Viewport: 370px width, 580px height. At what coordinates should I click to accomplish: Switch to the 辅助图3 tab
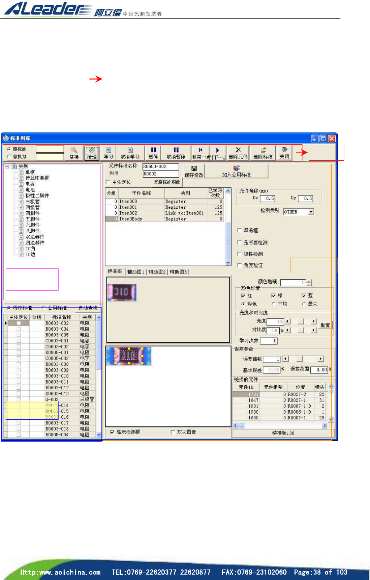pos(178,272)
